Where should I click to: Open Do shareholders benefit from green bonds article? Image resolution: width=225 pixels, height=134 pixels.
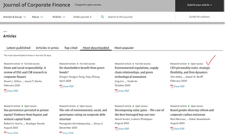click(x=82, y=70)
